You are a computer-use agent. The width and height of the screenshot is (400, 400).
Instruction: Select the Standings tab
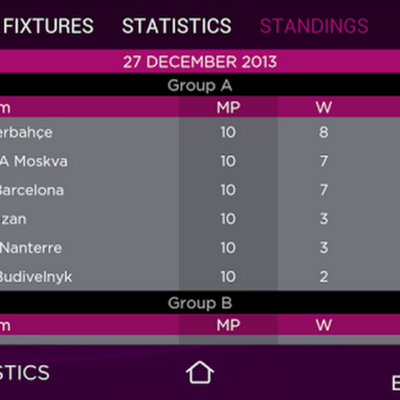pos(314,26)
